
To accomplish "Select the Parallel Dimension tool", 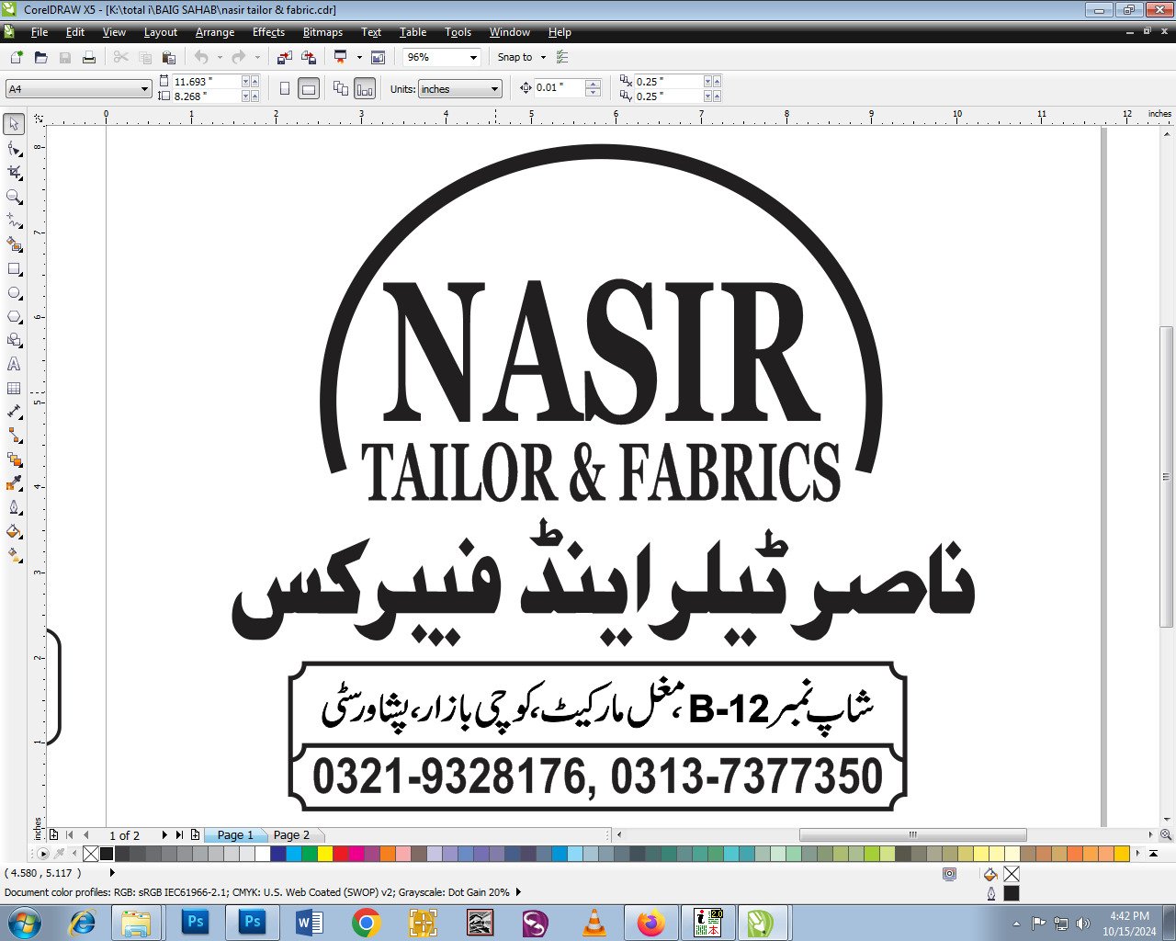I will [14, 413].
